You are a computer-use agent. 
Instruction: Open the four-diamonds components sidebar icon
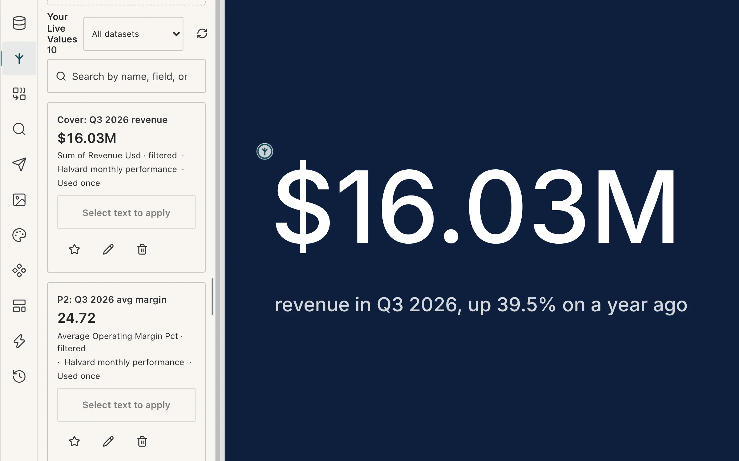tap(19, 270)
